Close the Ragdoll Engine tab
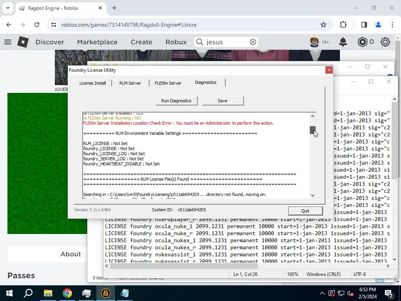This screenshot has width=401, height=301. (100, 8)
